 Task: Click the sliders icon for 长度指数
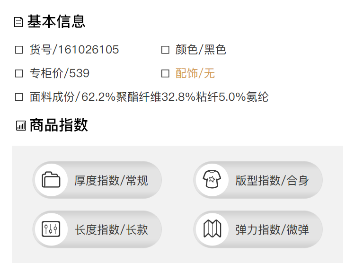(51, 229)
